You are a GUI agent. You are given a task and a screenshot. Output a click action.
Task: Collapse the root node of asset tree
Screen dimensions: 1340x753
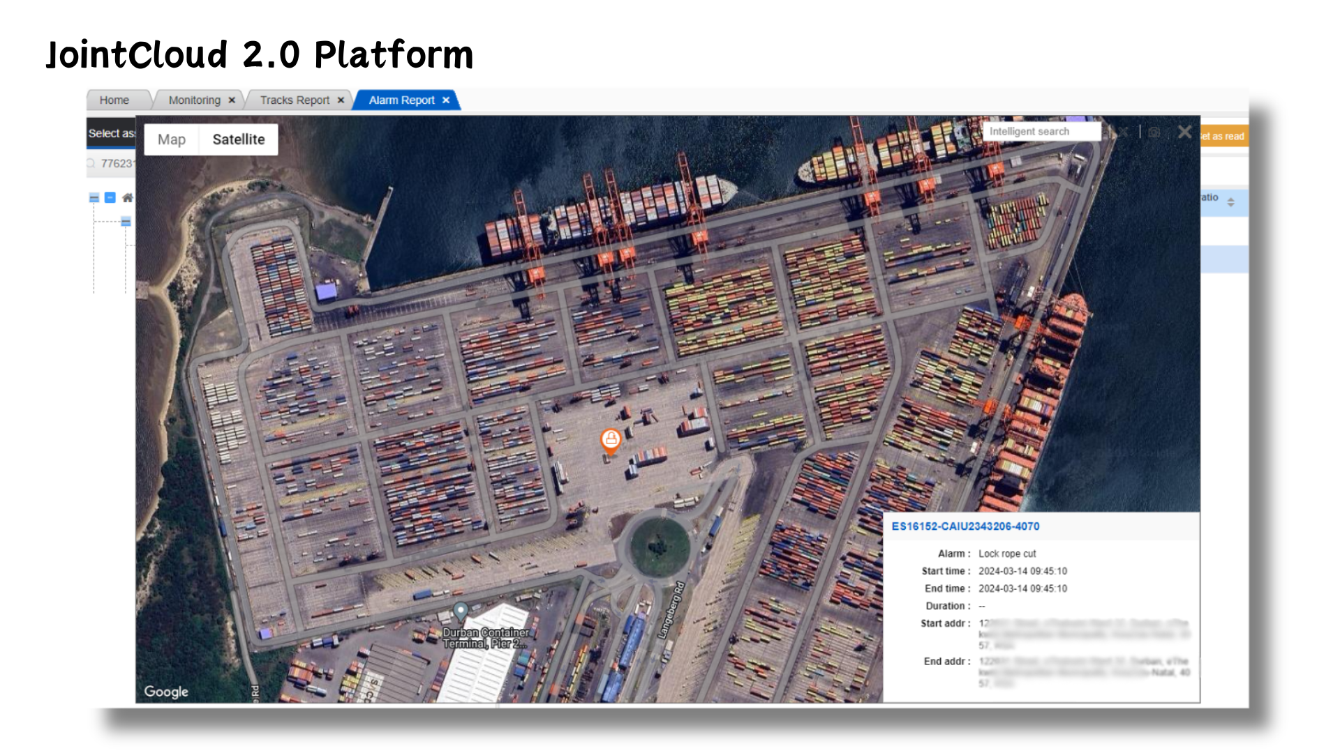pos(94,198)
